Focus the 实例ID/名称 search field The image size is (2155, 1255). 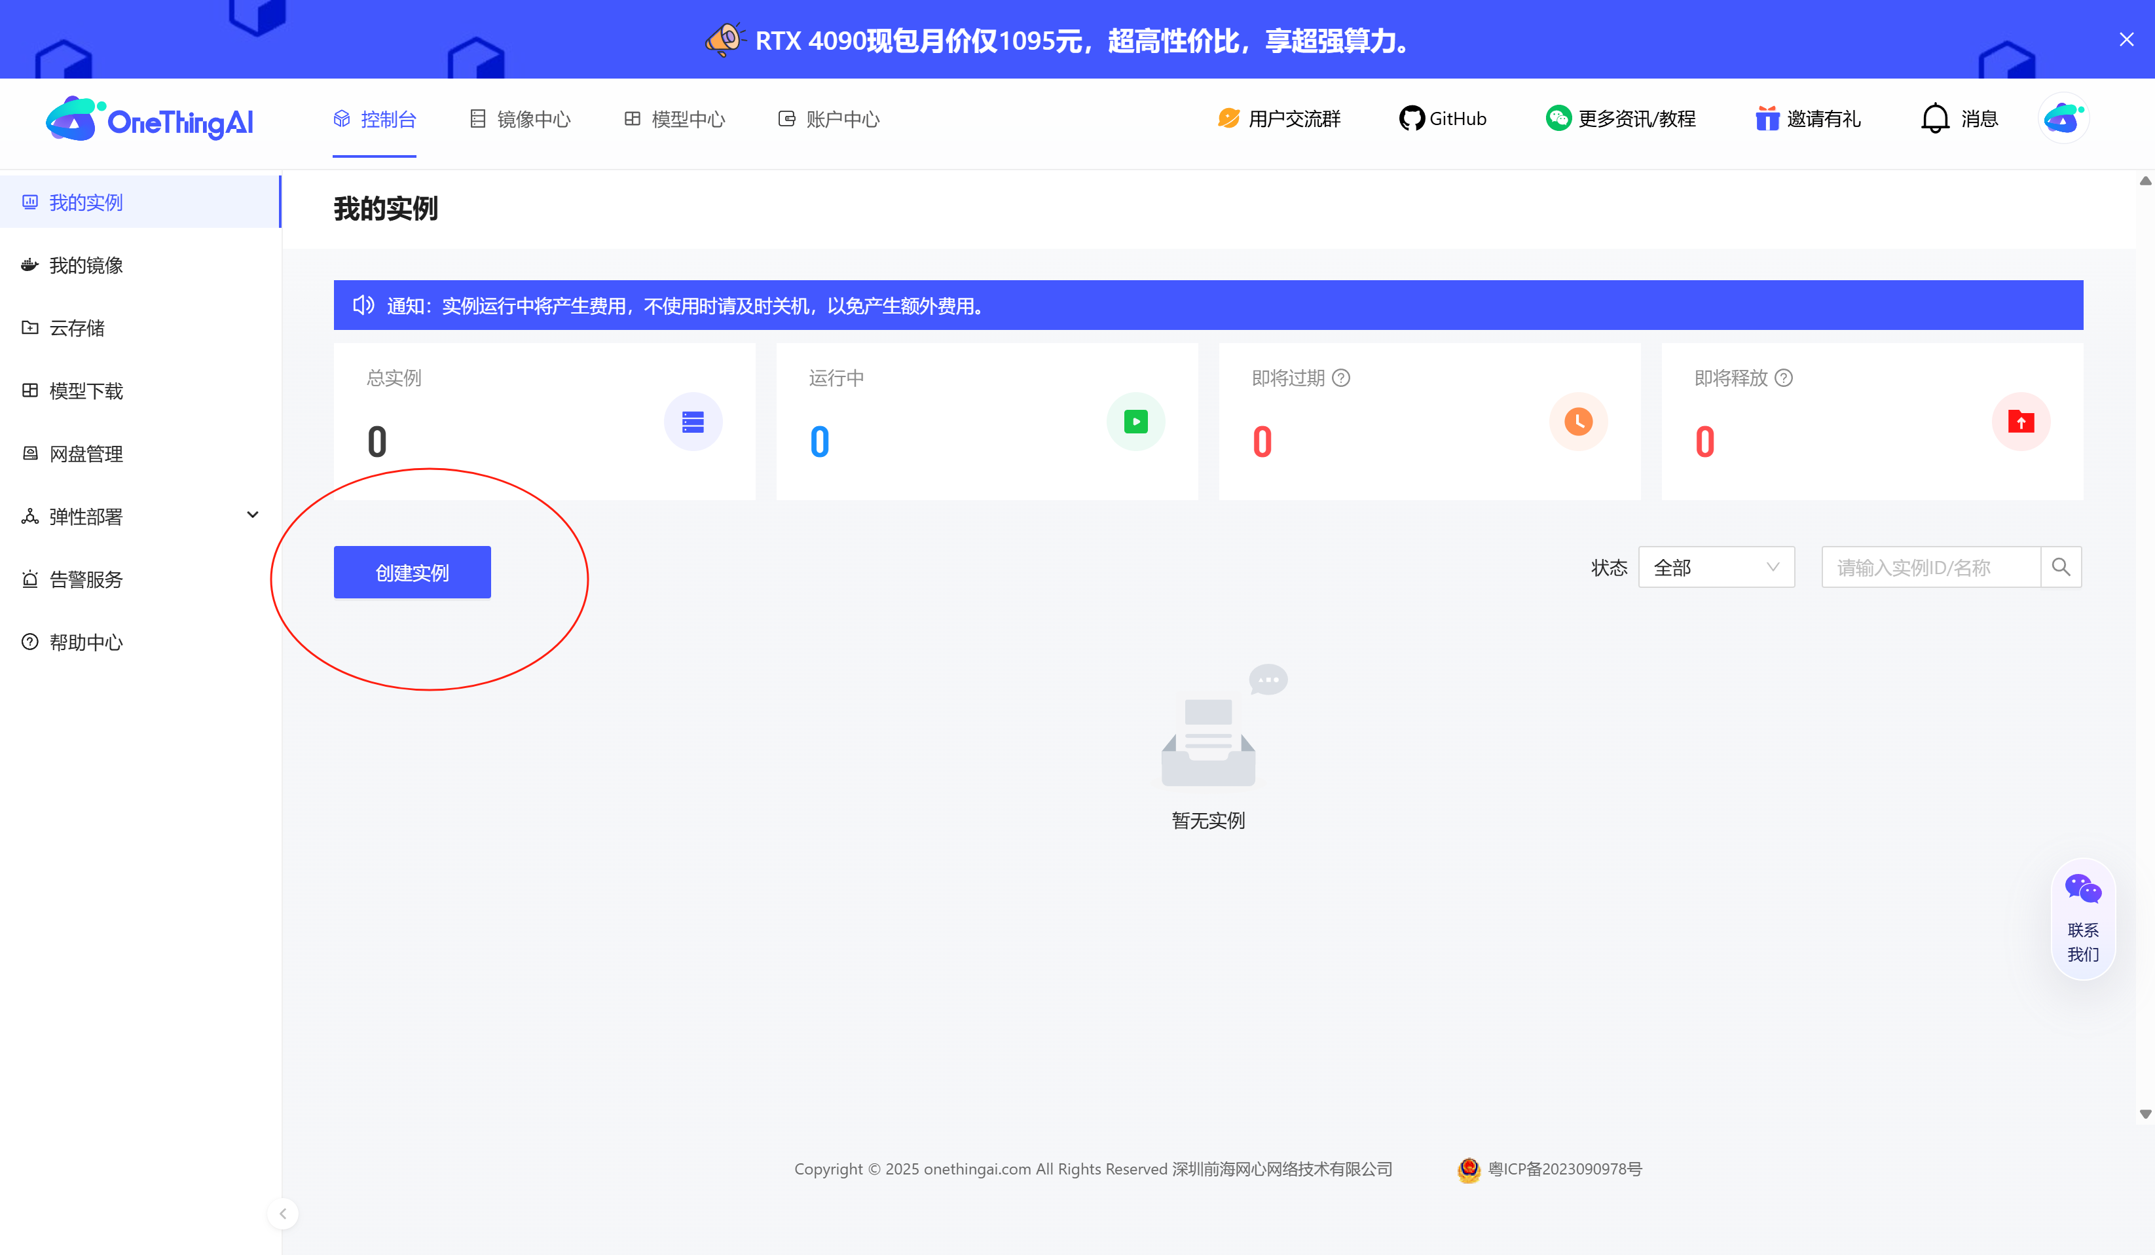1931,567
